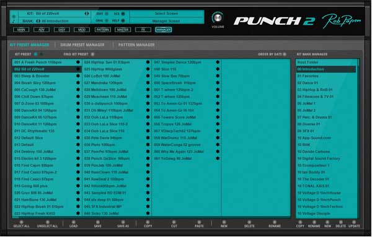
Task: Click star for 059 WaterConga 02 groove
Action: (218, 145)
